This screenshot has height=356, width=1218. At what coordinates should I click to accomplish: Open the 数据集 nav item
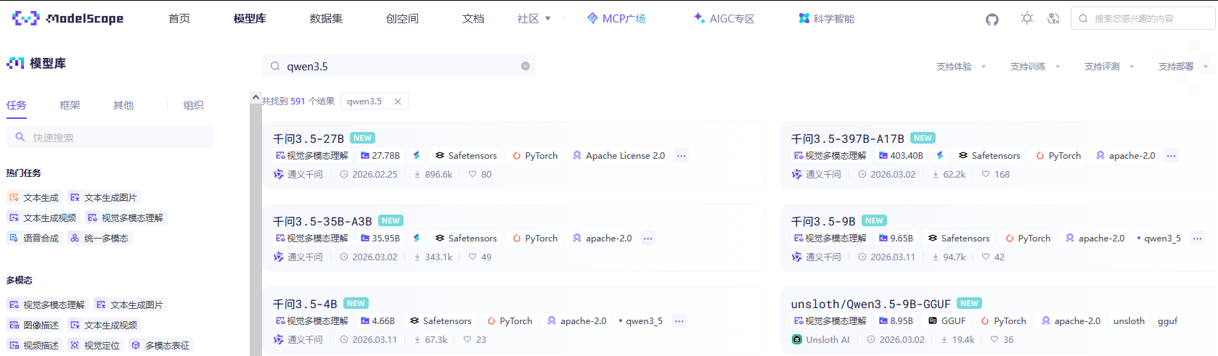326,19
